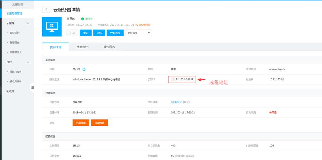Click the private IP 10.72.165.30
Image resolution: width=322 pixels, height=160 pixels.
[277, 79]
